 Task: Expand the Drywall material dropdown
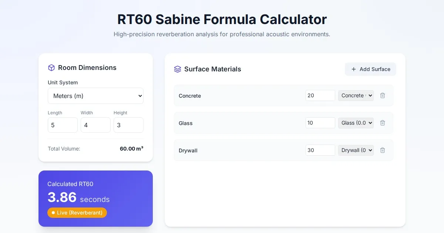coord(356,150)
